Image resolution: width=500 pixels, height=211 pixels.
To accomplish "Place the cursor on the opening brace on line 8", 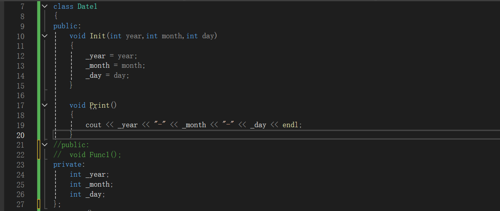I will pyautogui.click(x=56, y=16).
